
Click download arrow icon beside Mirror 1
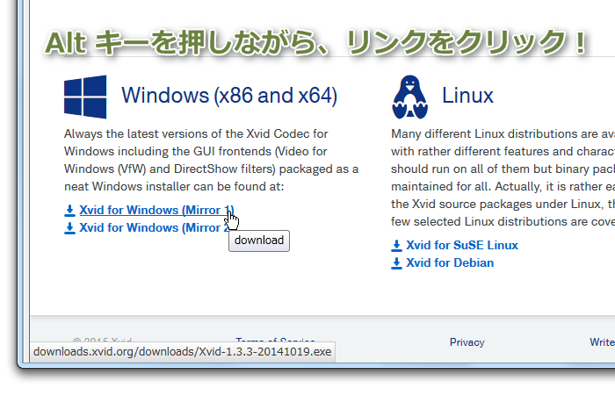pos(69,211)
